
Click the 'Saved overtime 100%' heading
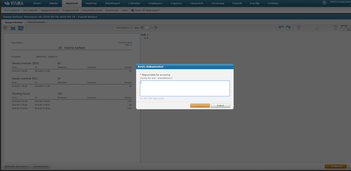[x=25, y=63]
